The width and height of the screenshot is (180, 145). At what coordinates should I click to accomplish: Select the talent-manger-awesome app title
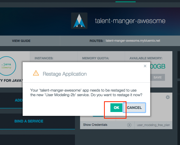click(x=130, y=21)
